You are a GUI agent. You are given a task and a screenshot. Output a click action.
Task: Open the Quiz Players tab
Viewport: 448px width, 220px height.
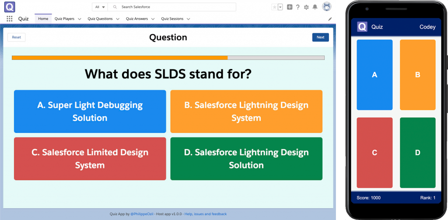[x=65, y=19]
